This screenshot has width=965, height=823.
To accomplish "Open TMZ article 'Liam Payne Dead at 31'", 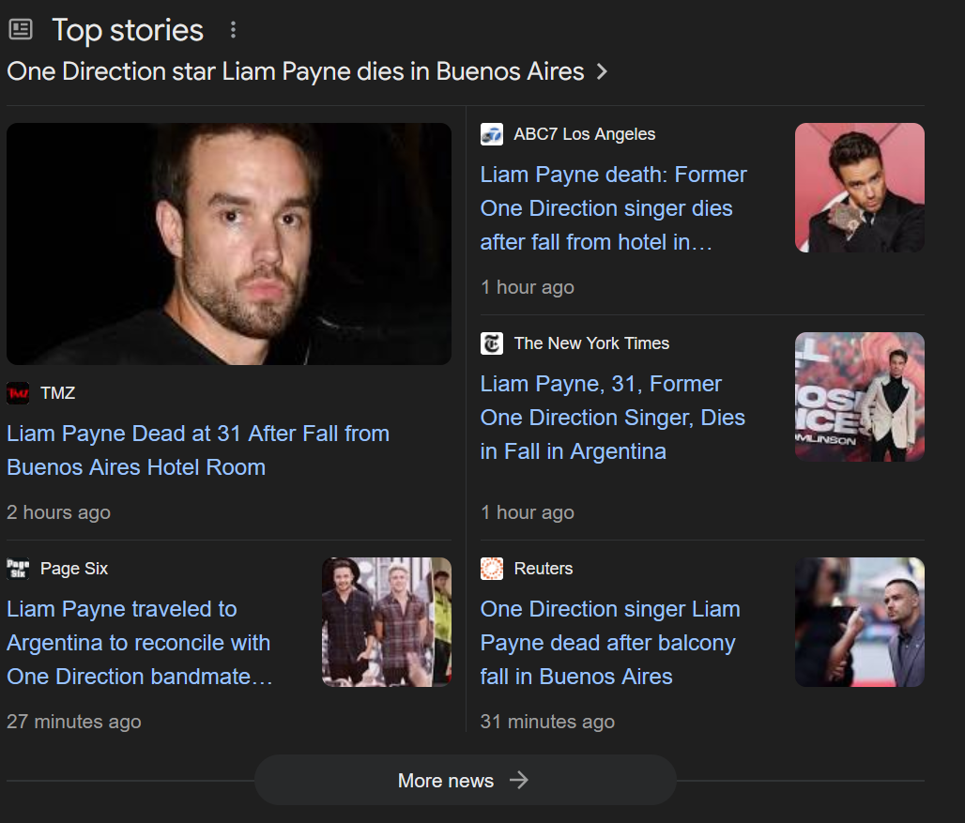I will pyautogui.click(x=198, y=450).
